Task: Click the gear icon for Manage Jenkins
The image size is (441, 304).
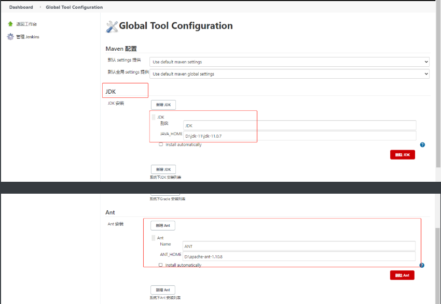Action: coord(10,36)
